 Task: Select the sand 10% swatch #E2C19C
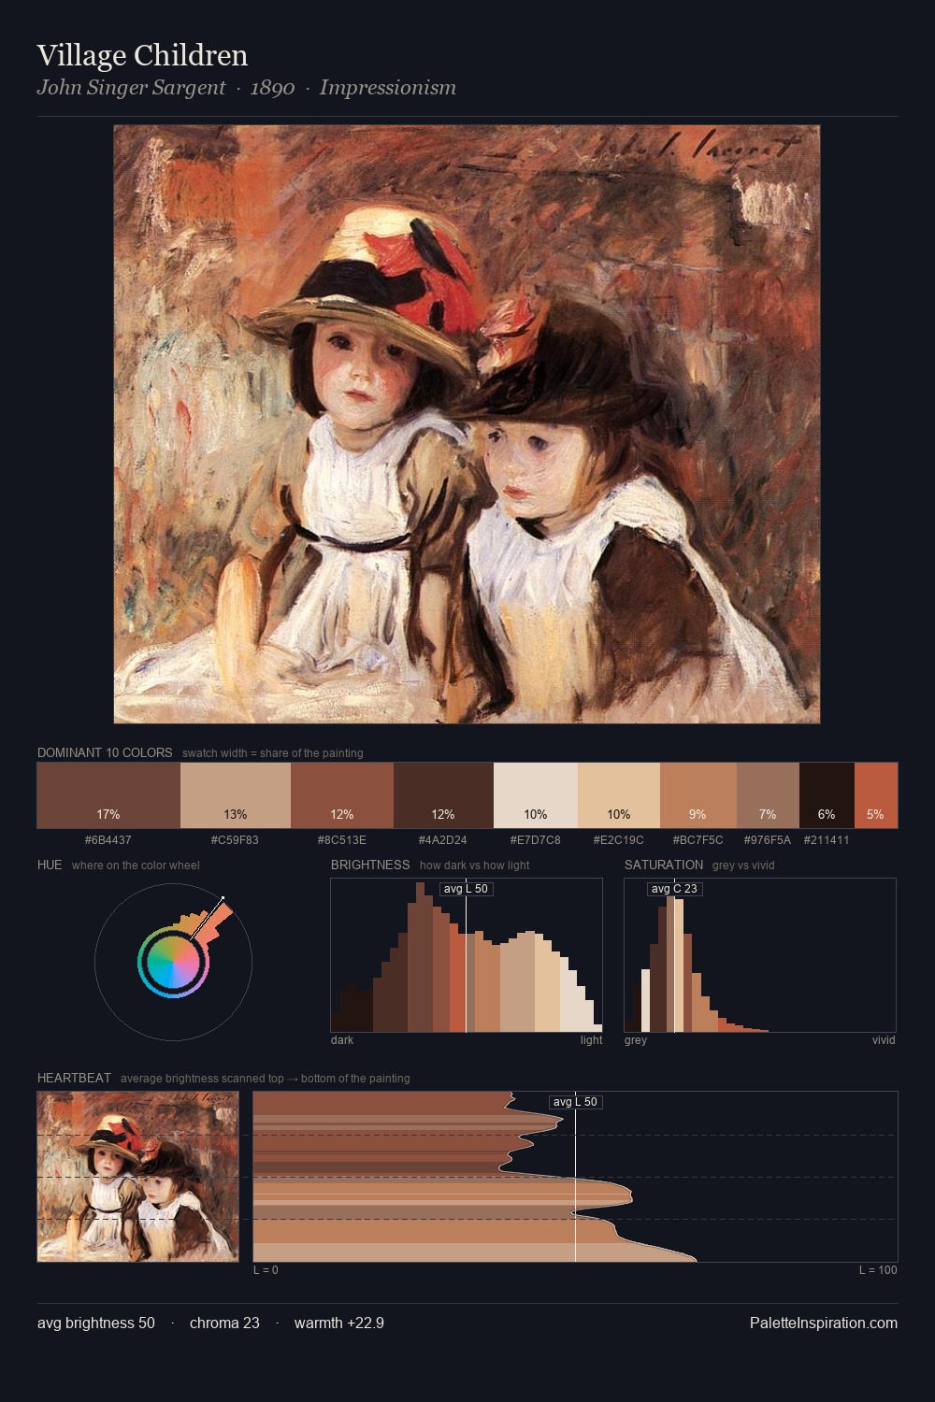[x=619, y=795]
